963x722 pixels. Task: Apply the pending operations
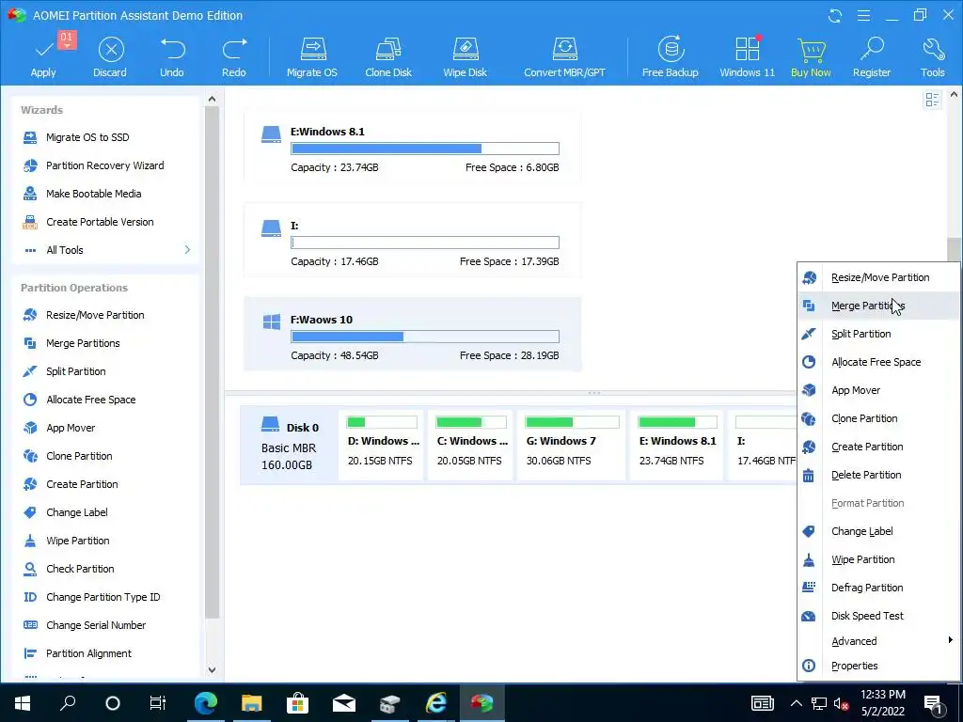point(43,56)
